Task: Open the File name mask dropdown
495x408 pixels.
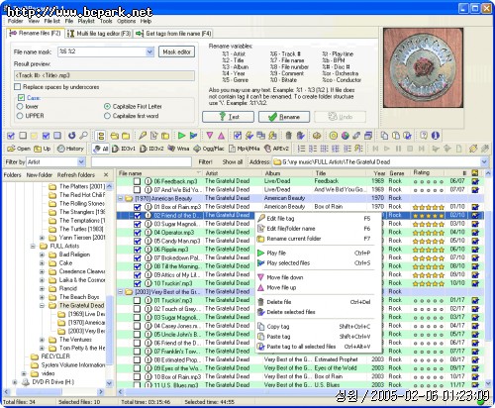Action: 149,51
